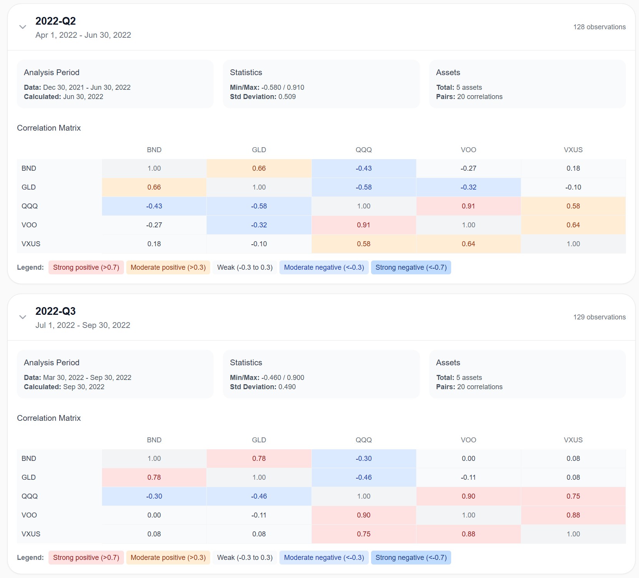Viewport: 639px width, 578px height.
Task: Click Q3 matrix VXUS column header
Action: coord(573,440)
